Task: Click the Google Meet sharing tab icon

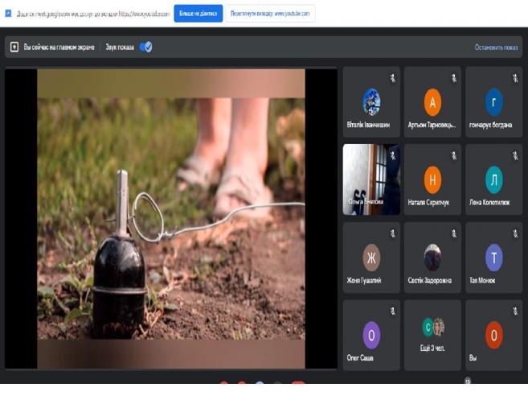Action: [7, 14]
